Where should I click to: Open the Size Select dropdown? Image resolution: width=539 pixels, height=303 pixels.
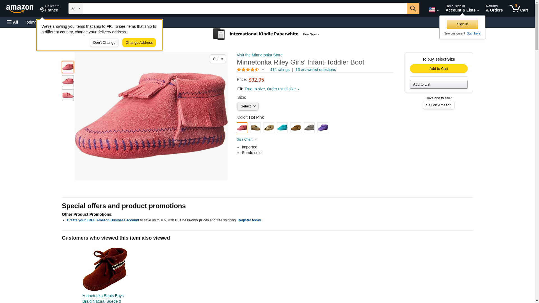[248, 106]
